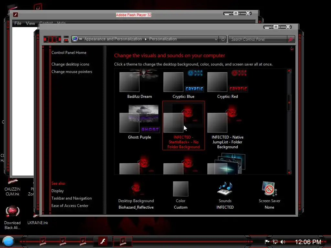Screen dimensions: 331x248
Task: Open Control Panel Home
Action: (69, 53)
